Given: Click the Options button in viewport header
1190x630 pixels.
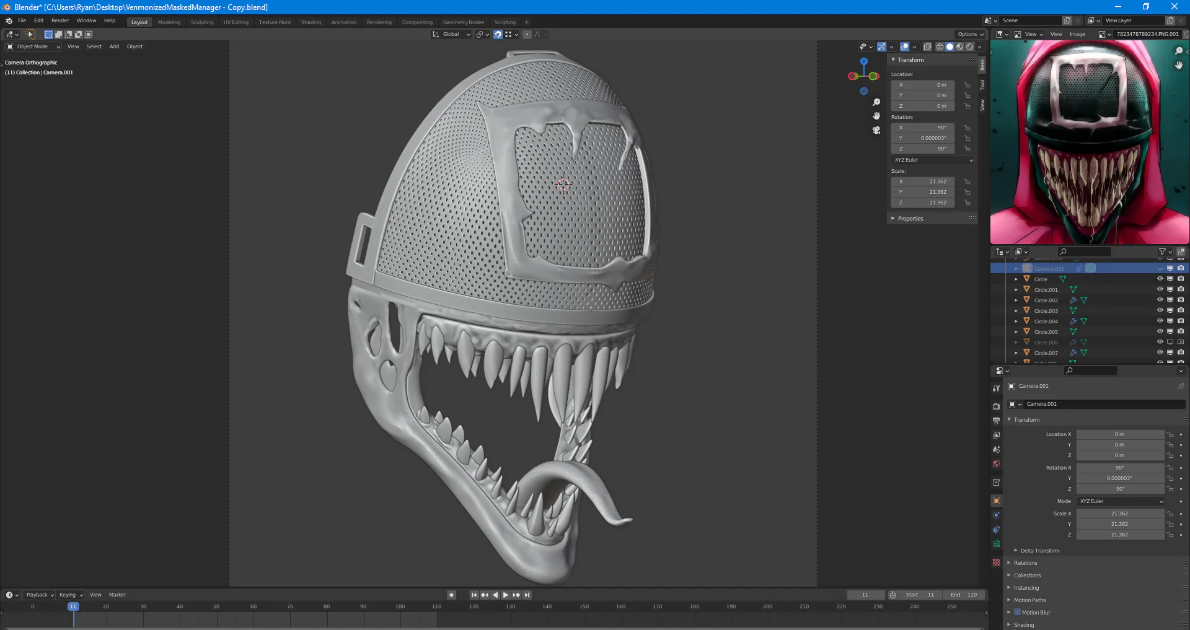Looking at the screenshot, I should point(970,35).
